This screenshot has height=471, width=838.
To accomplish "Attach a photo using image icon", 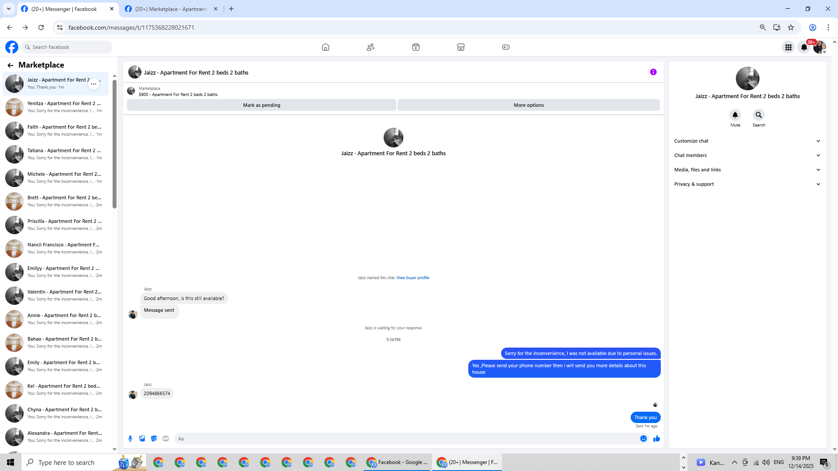I will pos(142,439).
